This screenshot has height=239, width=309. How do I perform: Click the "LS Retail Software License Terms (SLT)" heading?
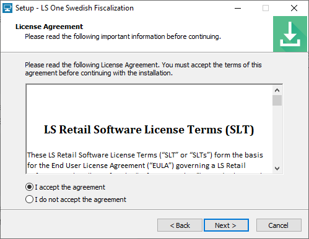click(x=149, y=130)
